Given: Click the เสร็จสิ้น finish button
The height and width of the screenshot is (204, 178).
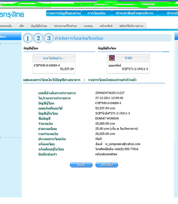Looking at the screenshot, I should coord(107,165).
